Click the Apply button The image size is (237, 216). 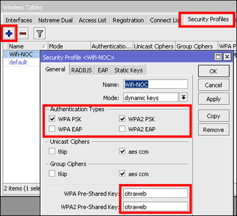tap(213, 99)
